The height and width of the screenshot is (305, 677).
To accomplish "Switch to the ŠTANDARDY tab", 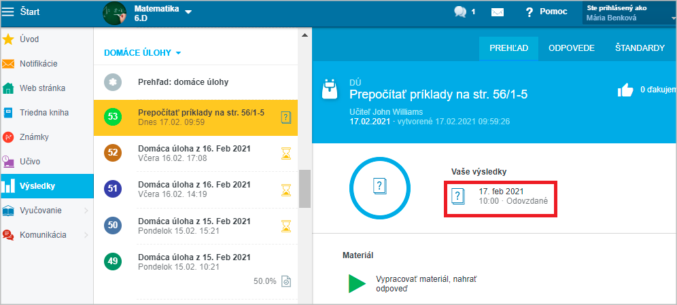I will tap(640, 48).
